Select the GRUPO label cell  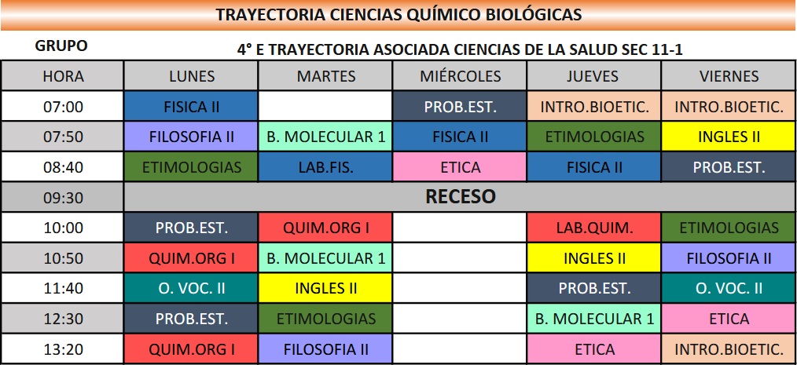[x=61, y=46]
